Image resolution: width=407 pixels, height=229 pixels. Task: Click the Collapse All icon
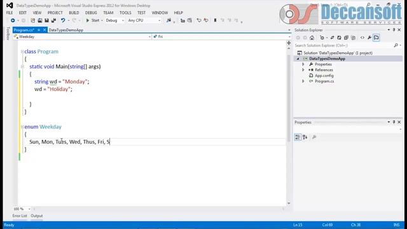coord(346,38)
